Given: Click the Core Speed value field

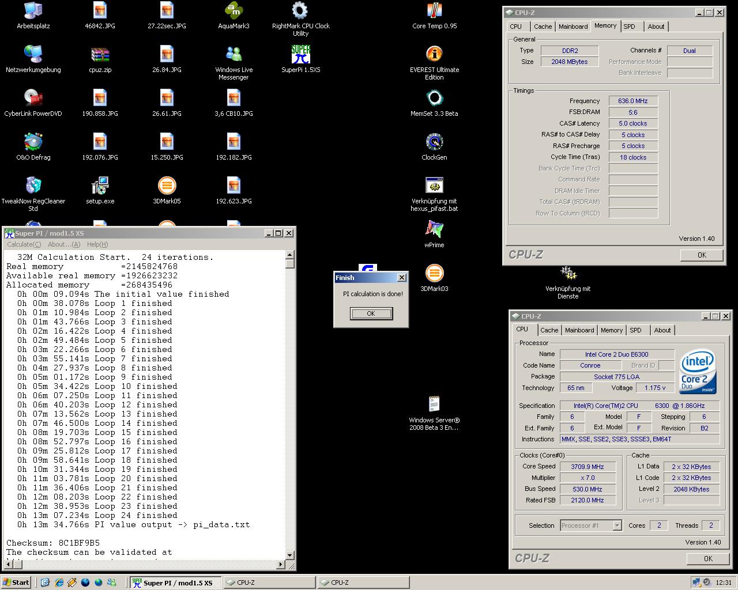Looking at the screenshot, I should 588,467.
